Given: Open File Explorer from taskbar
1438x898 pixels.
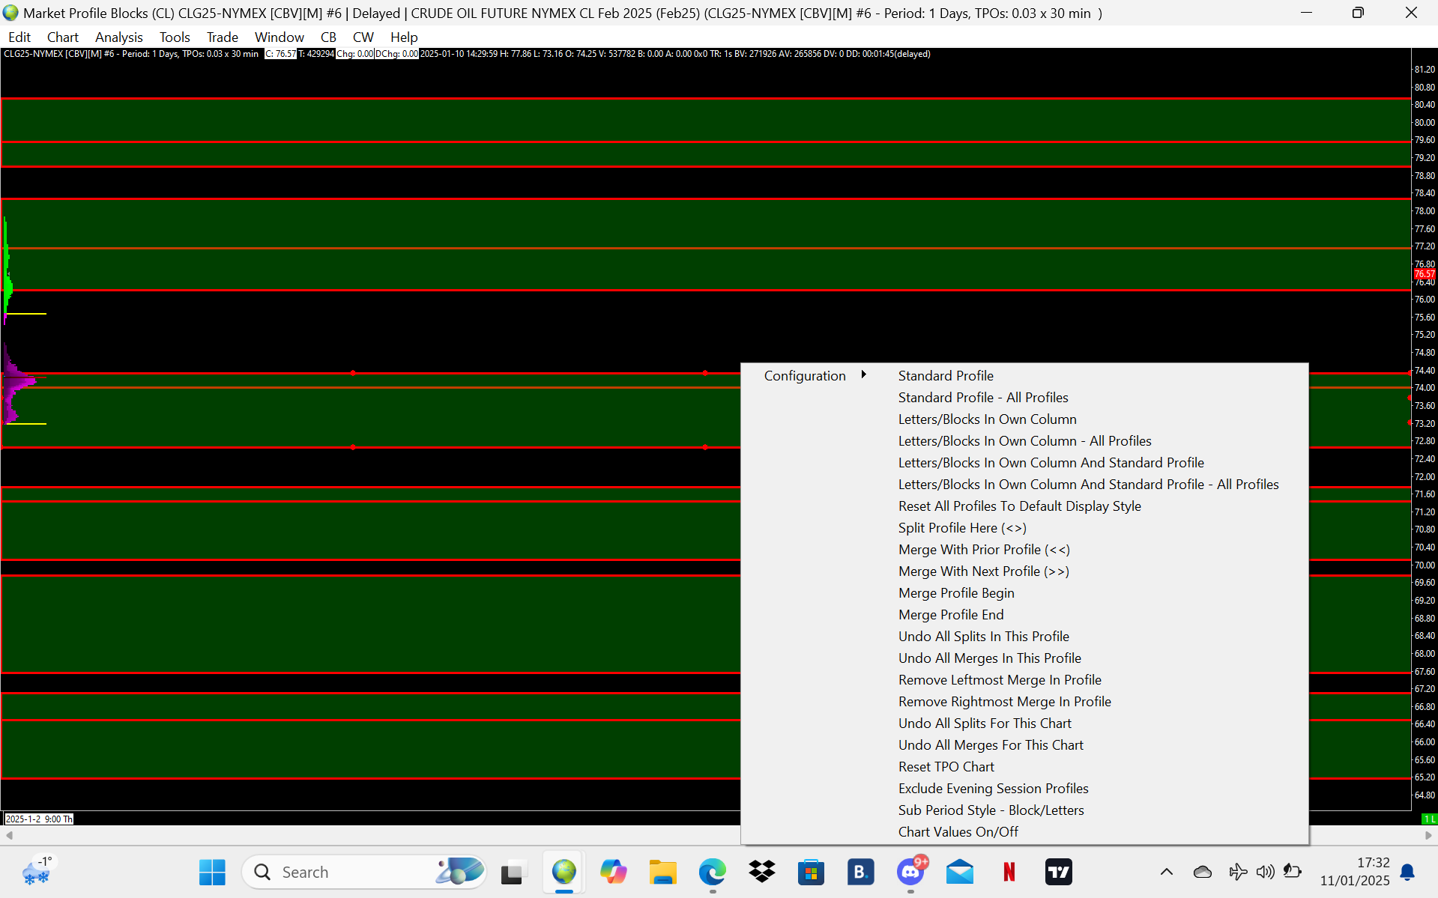Looking at the screenshot, I should 662,872.
